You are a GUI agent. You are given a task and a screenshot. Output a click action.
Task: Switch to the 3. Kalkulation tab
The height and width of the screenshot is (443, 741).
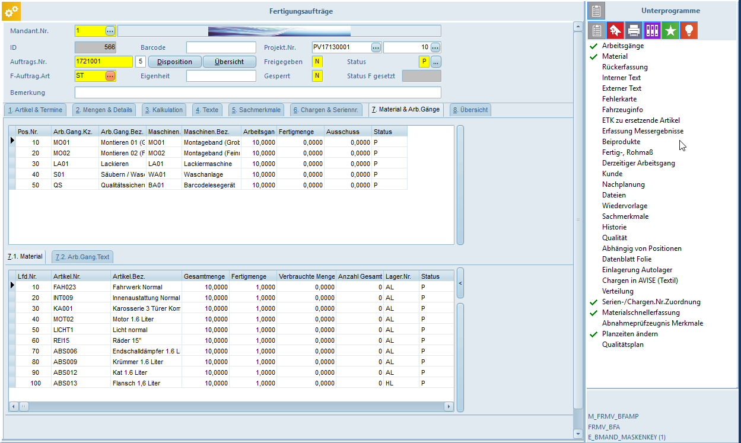[x=163, y=110]
